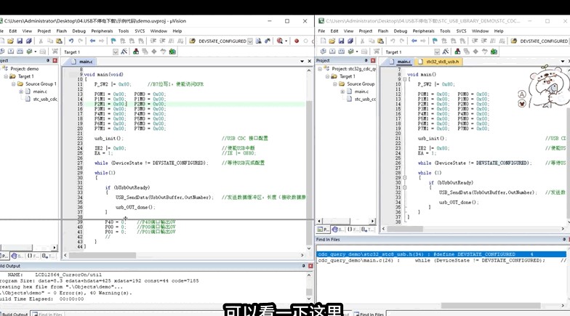Click New file icon in demo window
This screenshot has width=570, height=316.
[1, 41]
